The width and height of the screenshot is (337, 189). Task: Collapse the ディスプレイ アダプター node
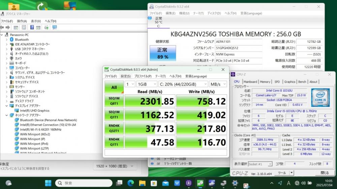[x=6, y=106]
